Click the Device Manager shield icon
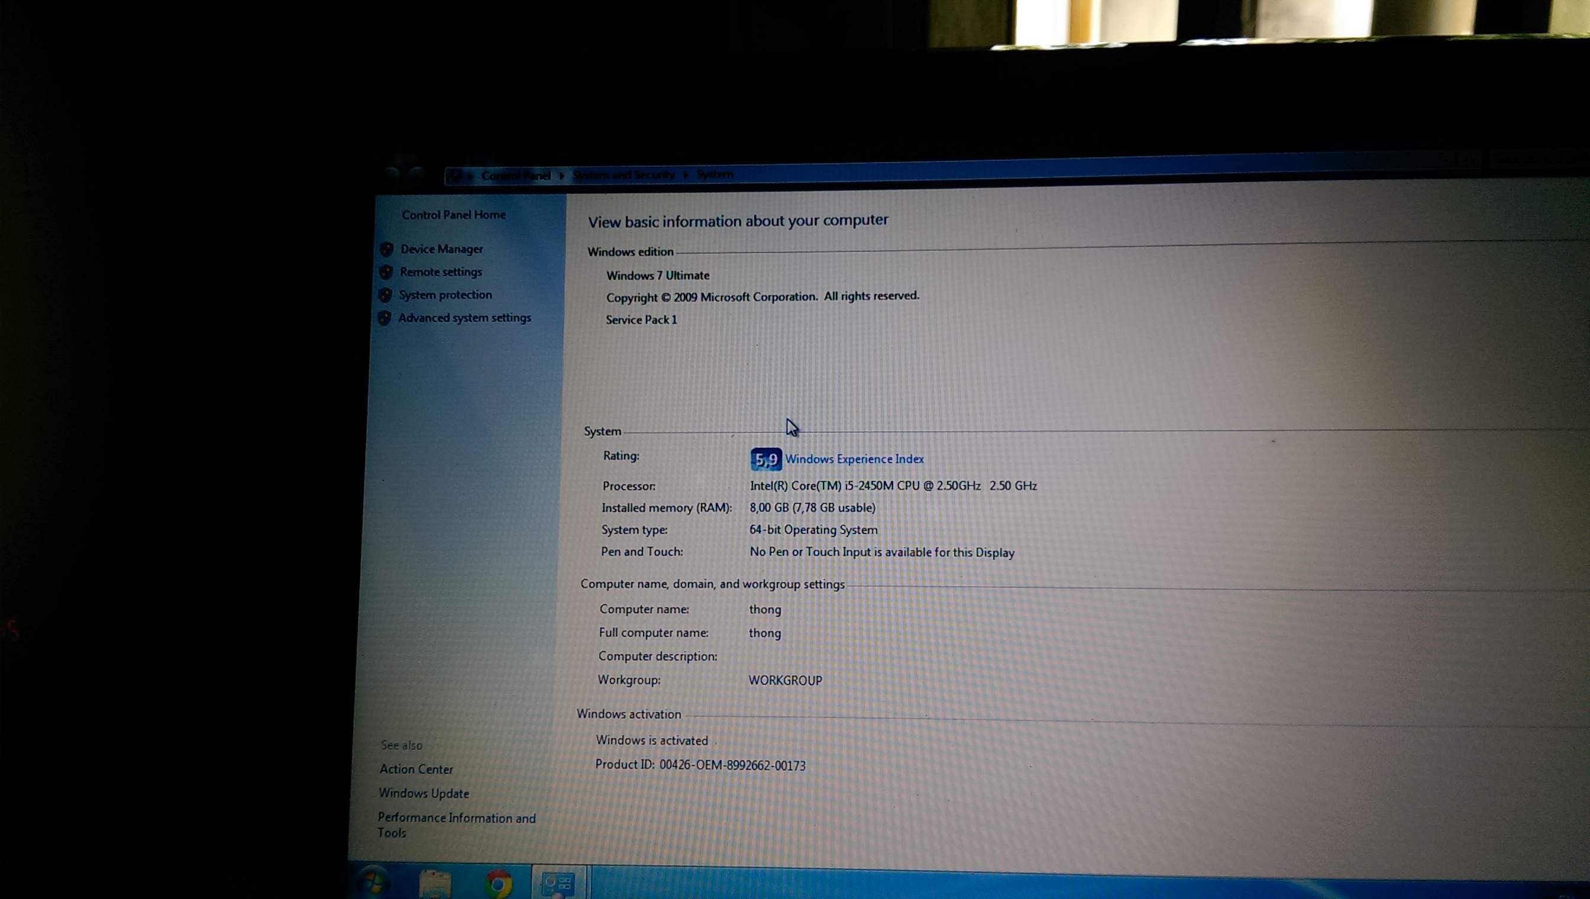The width and height of the screenshot is (1590, 899). (387, 250)
